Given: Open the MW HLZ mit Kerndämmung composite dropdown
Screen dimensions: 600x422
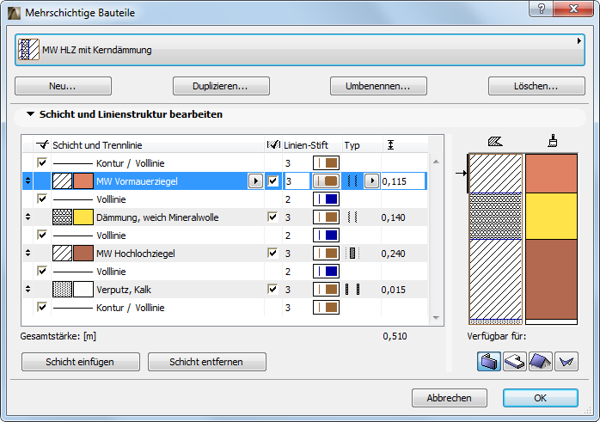Looking at the screenshot, I should coord(300,50).
